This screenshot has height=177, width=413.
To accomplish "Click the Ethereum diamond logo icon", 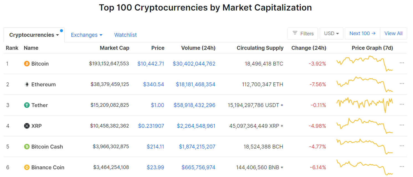I will [x=27, y=84].
